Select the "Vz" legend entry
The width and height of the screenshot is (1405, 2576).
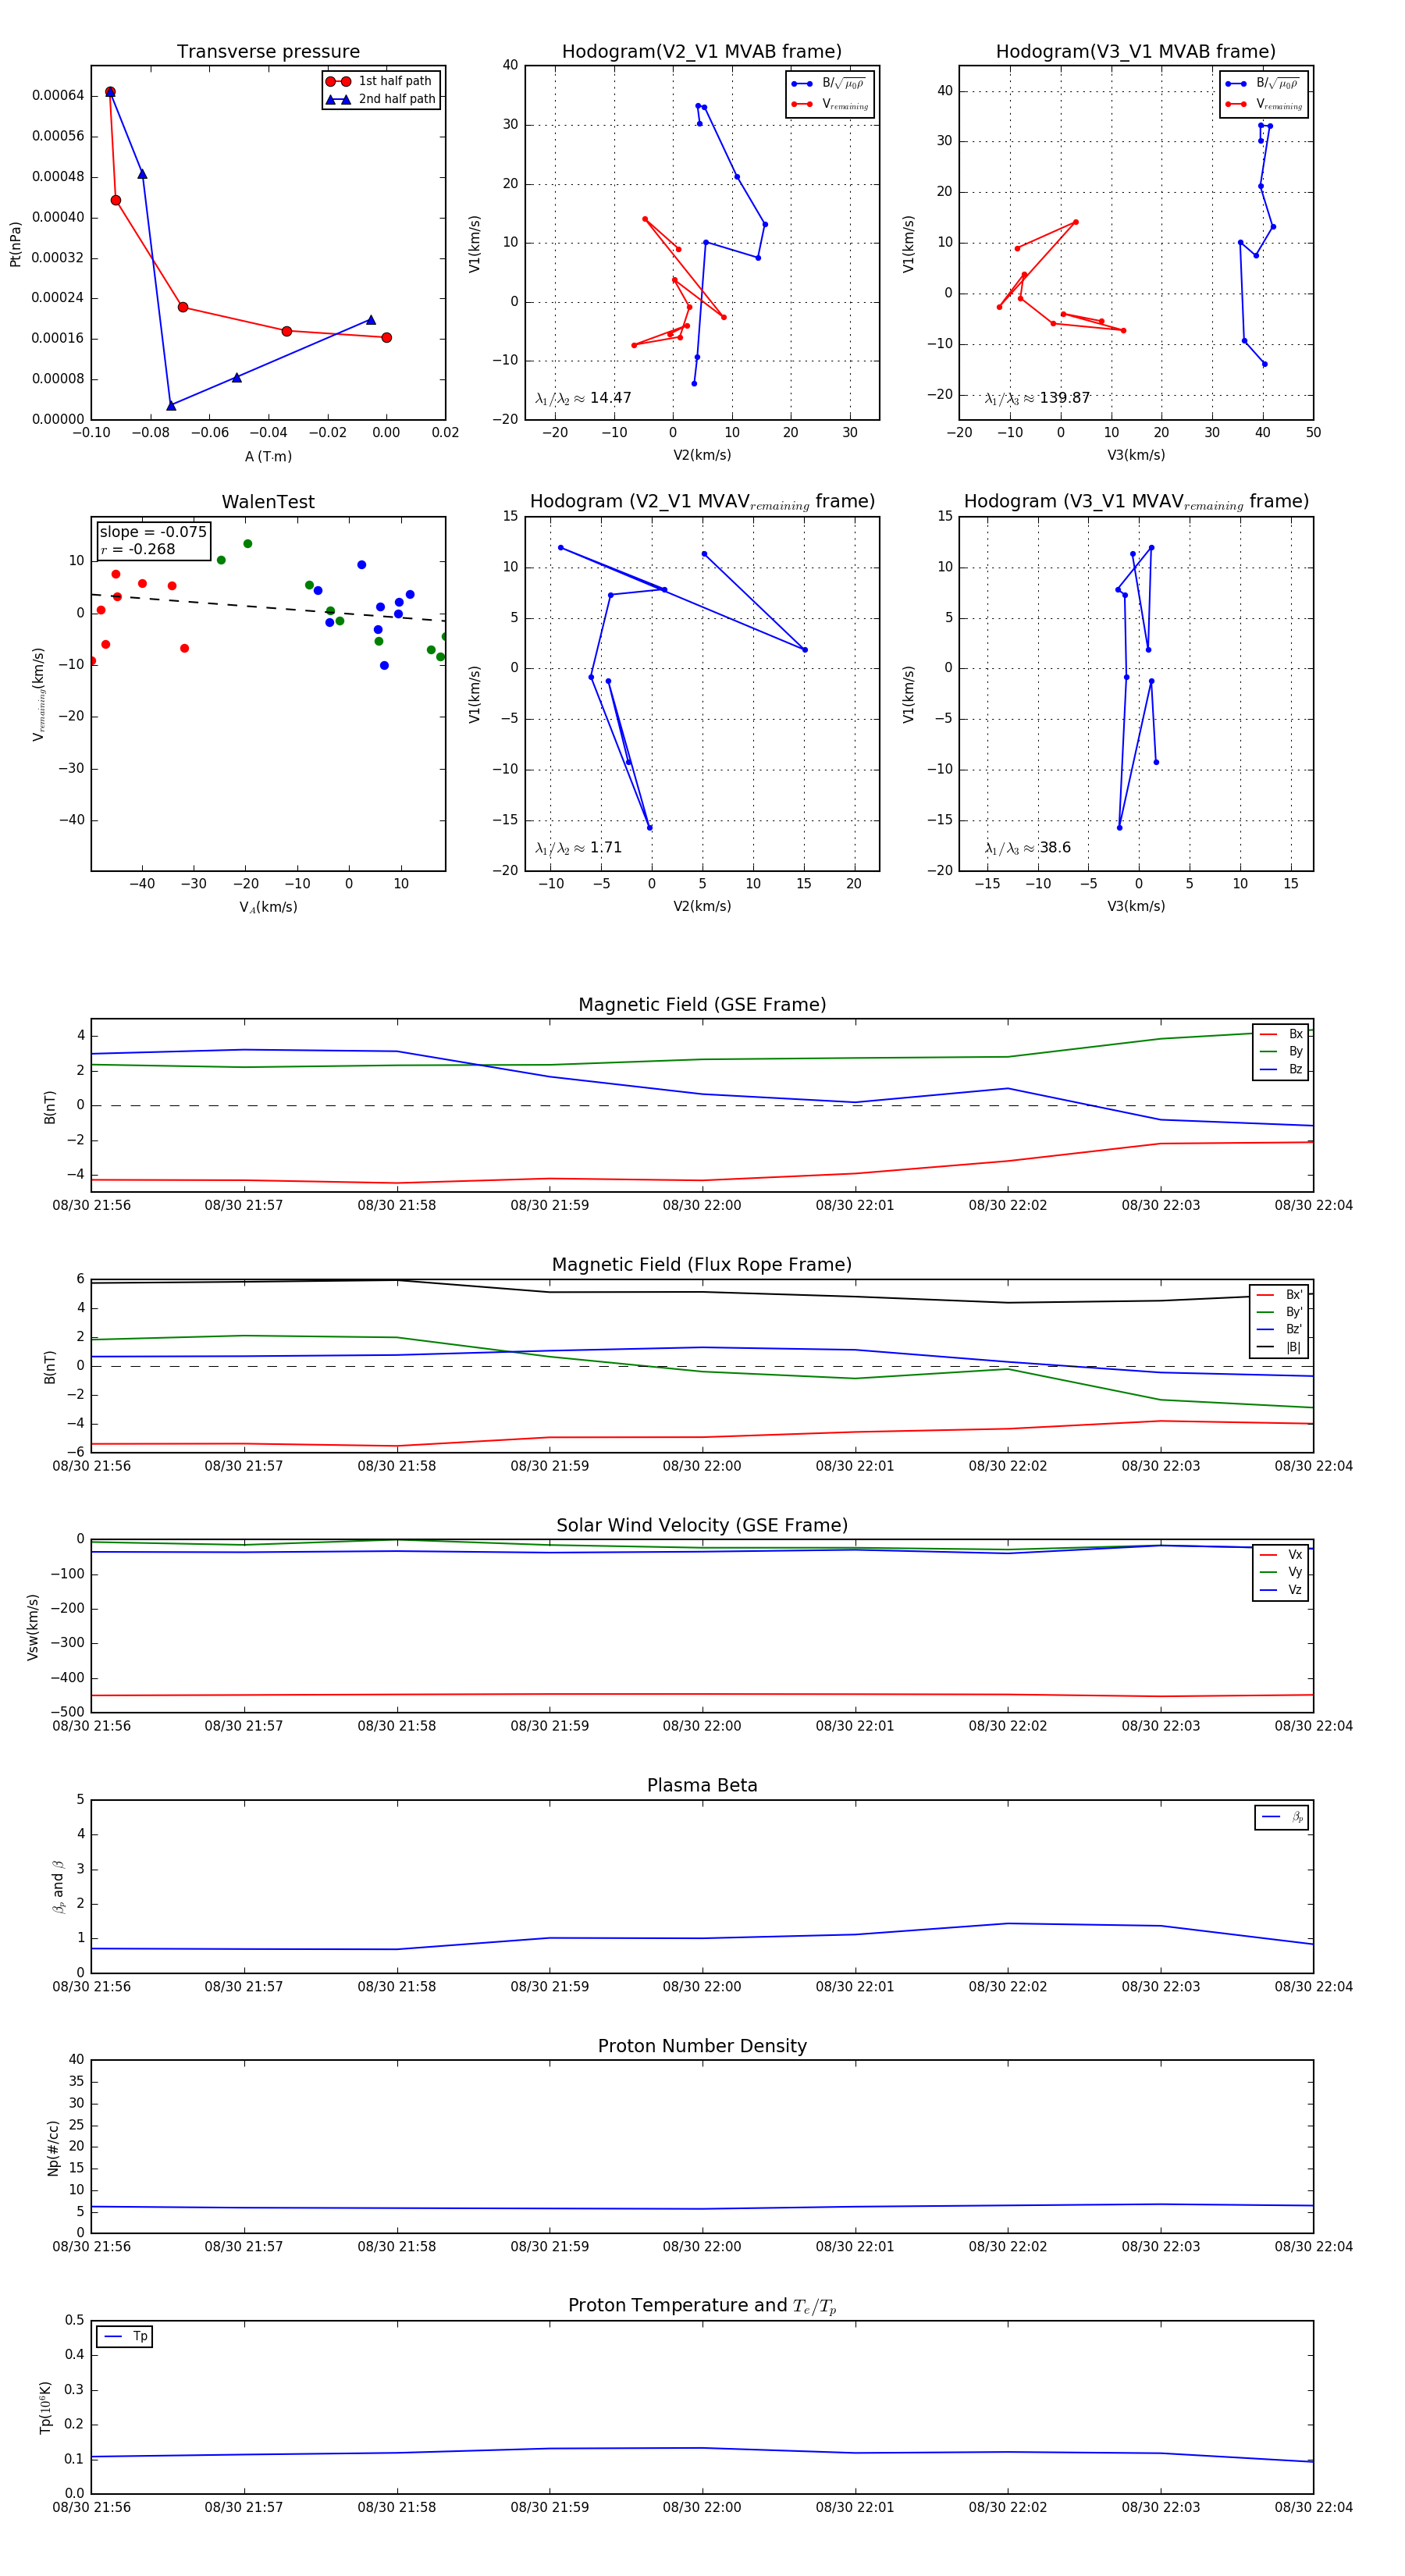pos(1281,1589)
